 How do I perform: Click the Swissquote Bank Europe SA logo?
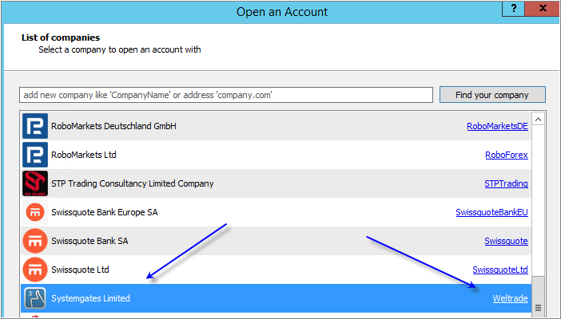[x=35, y=212]
